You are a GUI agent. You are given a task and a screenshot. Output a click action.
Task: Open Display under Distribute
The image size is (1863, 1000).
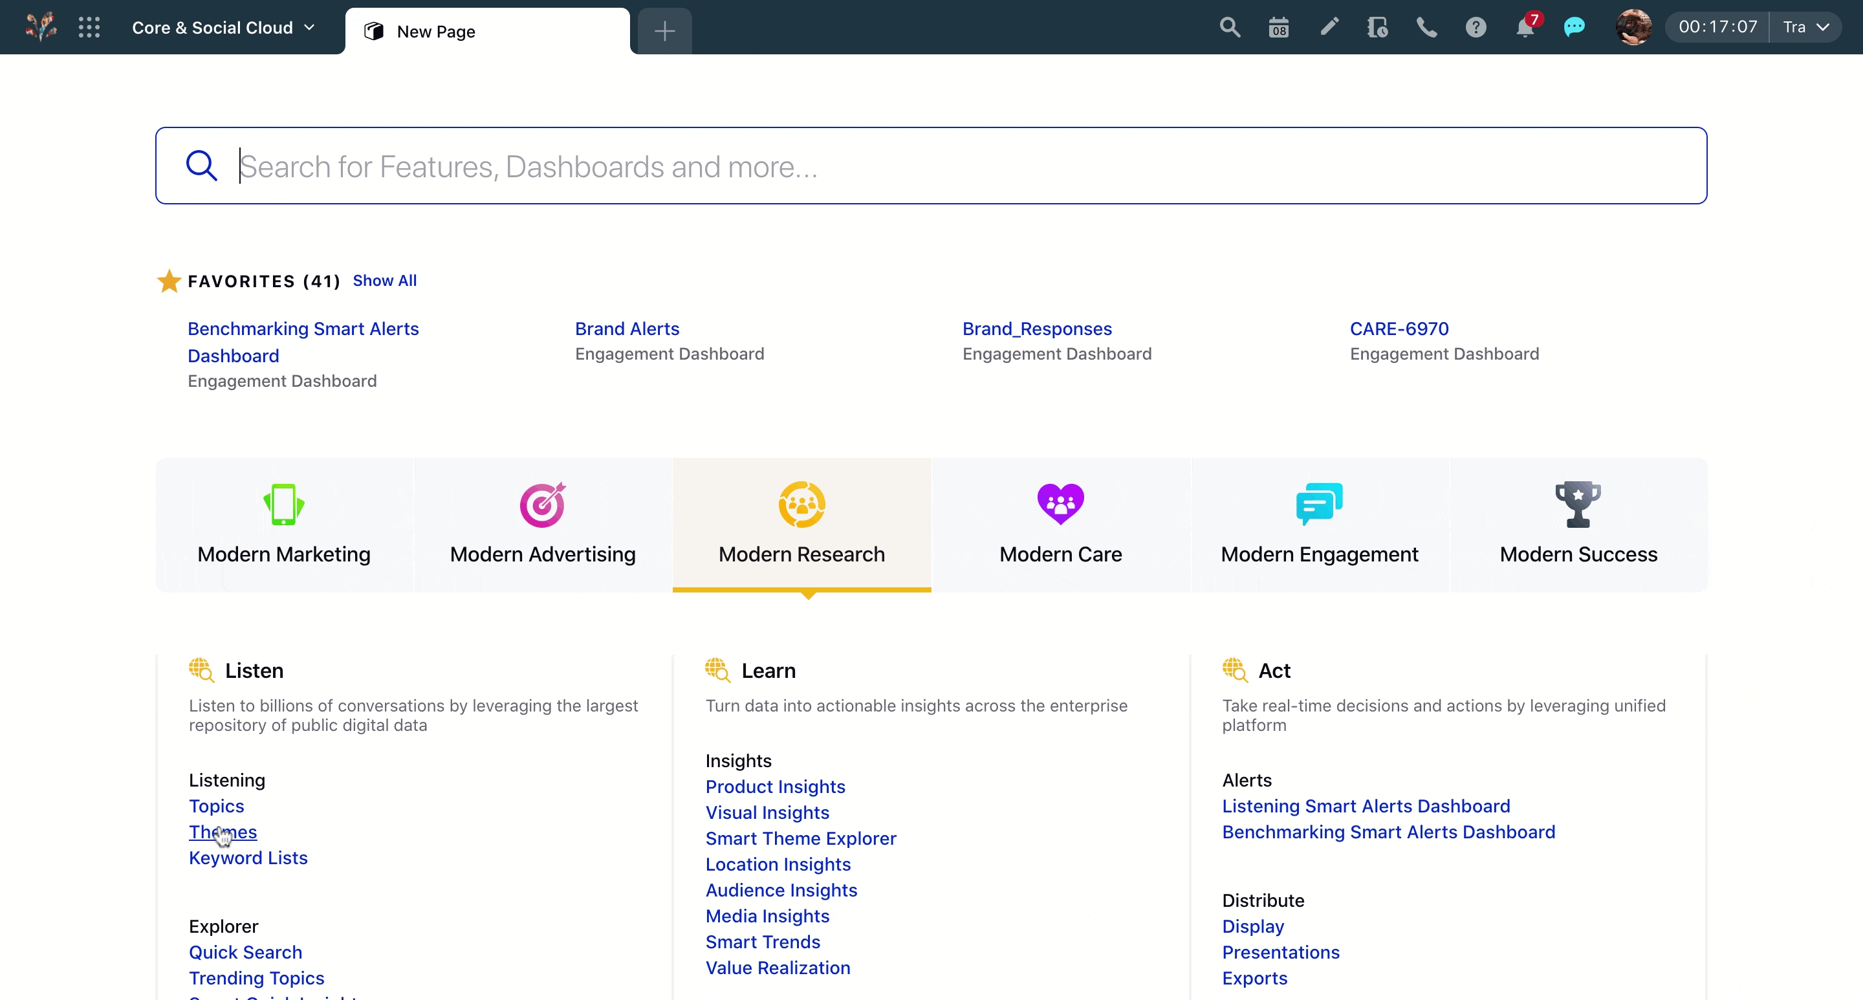pyautogui.click(x=1254, y=926)
